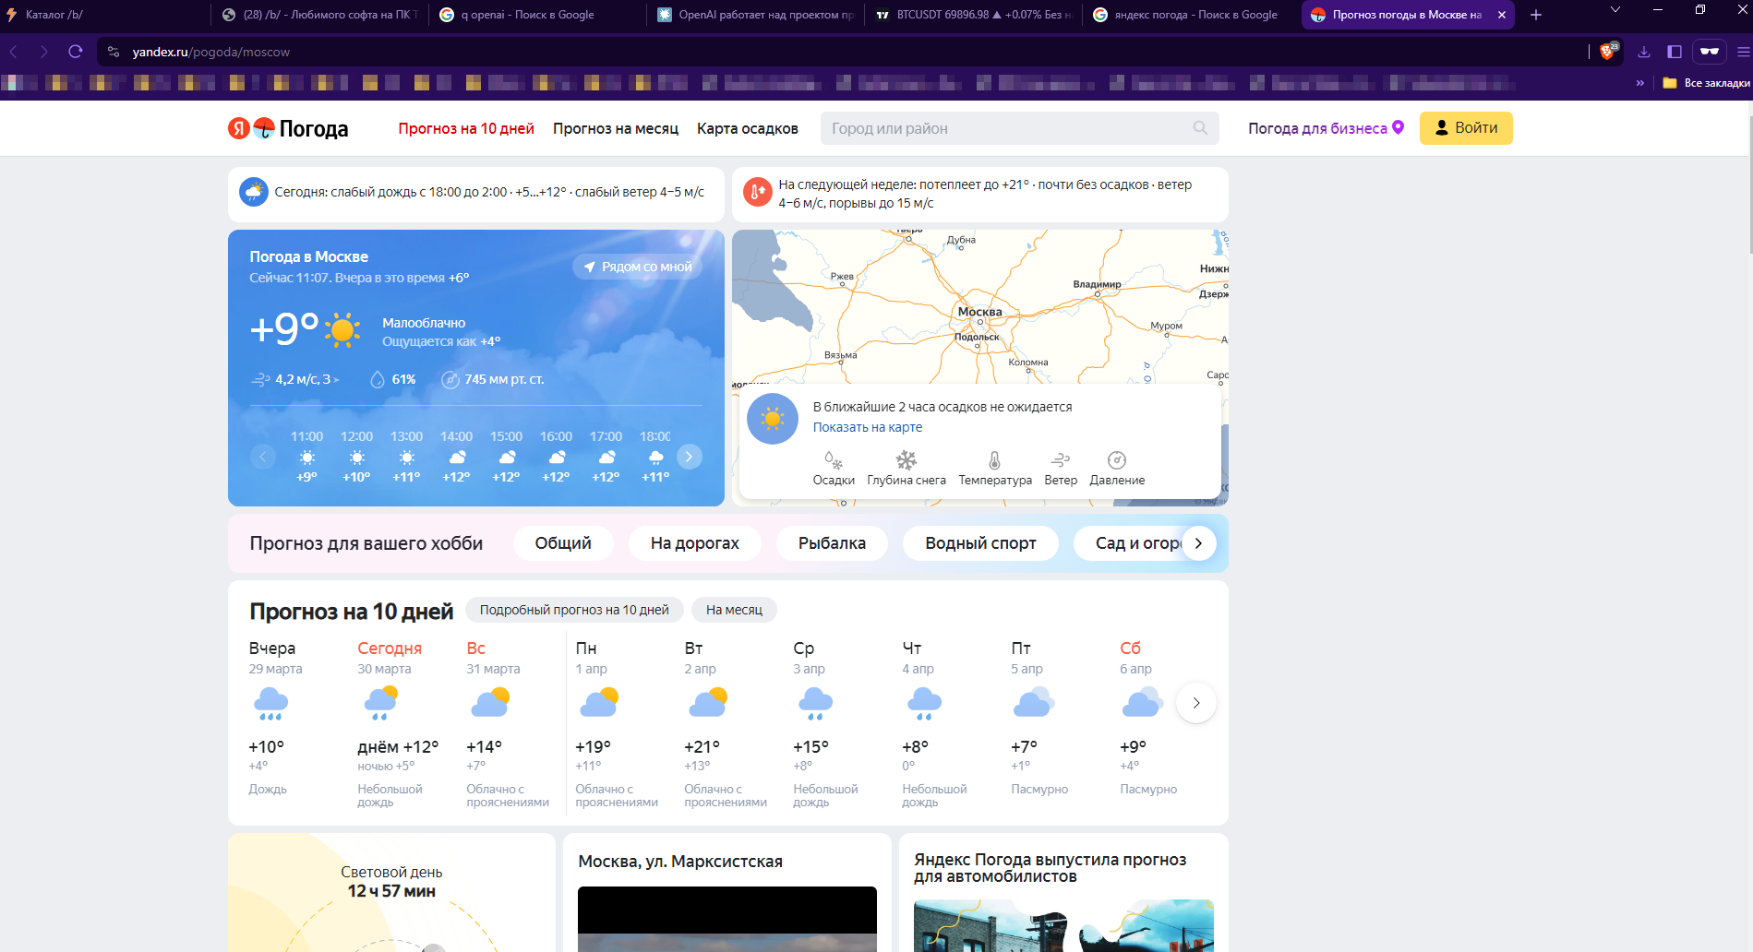This screenshot has height=952, width=1753.
Task: Show more hobby forecasts with arrow
Action: (1198, 543)
